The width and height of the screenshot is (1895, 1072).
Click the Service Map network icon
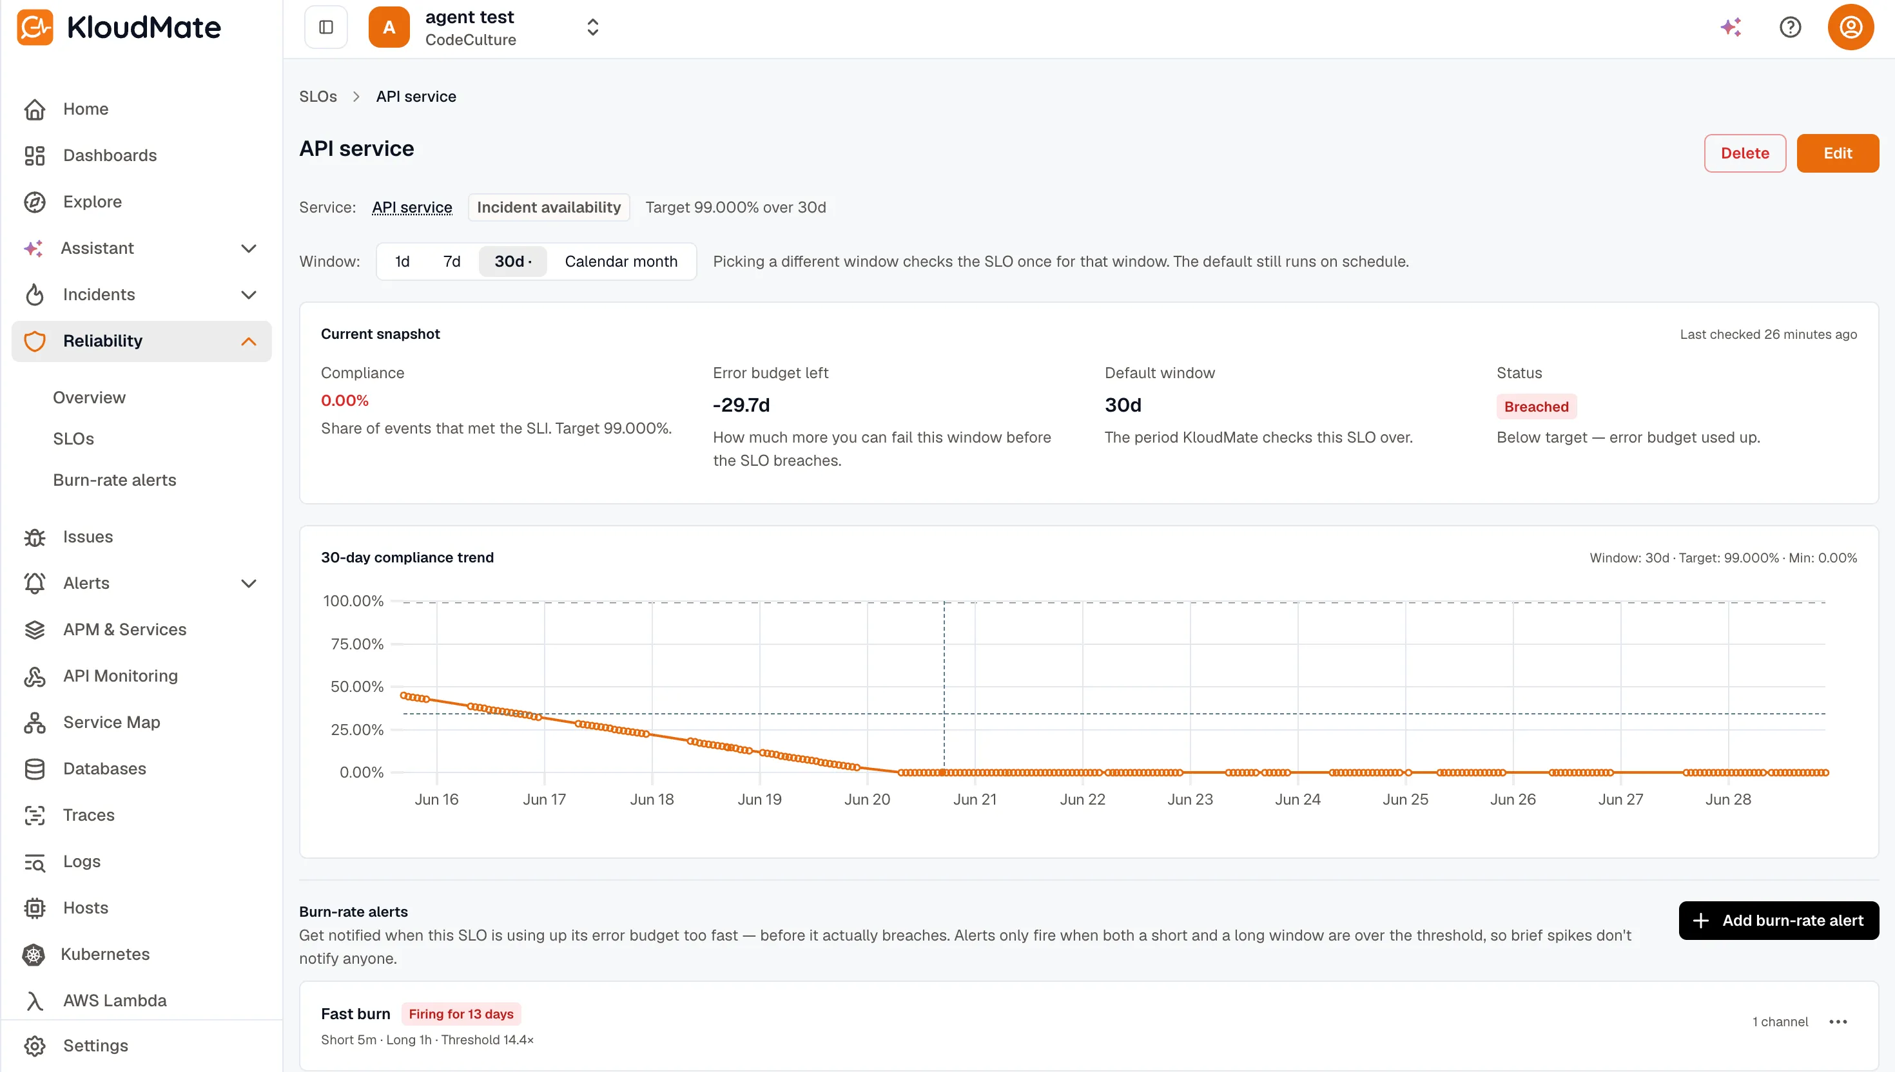tap(35, 722)
